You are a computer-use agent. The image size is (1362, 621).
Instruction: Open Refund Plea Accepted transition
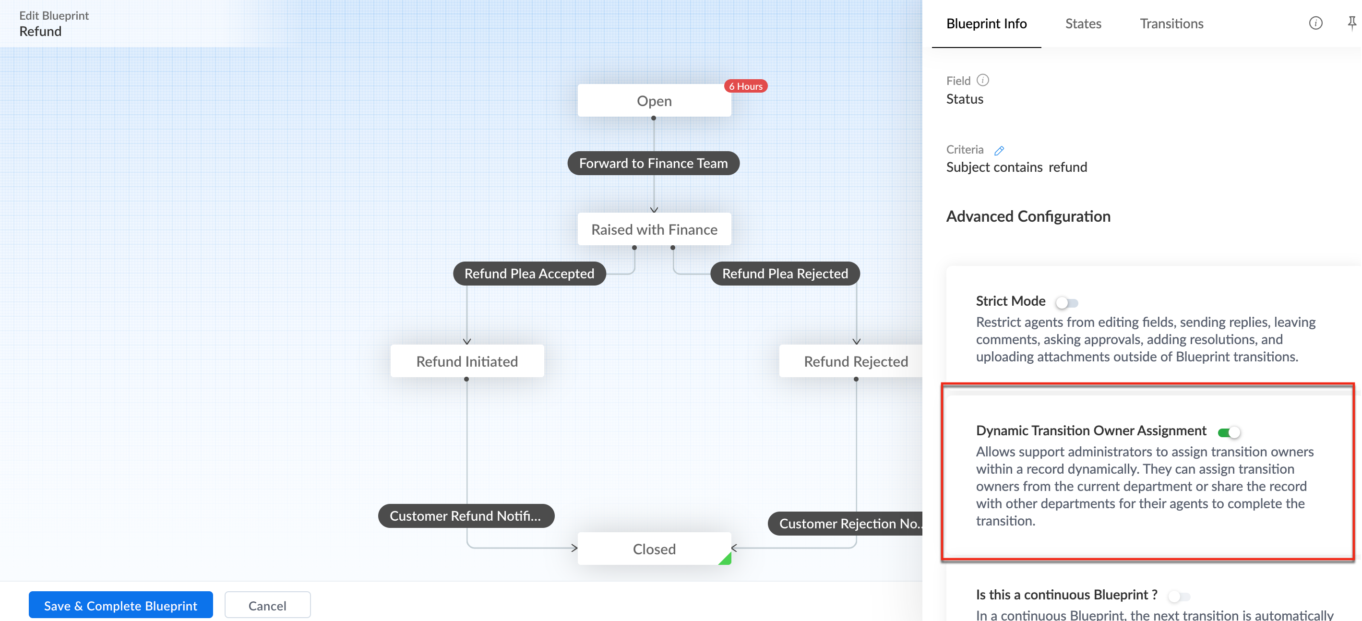pyautogui.click(x=529, y=274)
